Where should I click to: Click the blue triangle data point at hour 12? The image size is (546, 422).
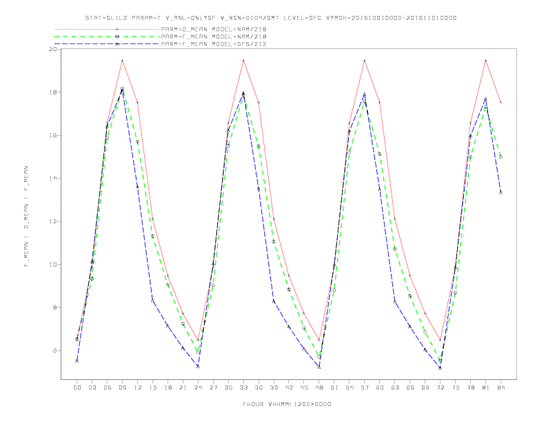138,187
